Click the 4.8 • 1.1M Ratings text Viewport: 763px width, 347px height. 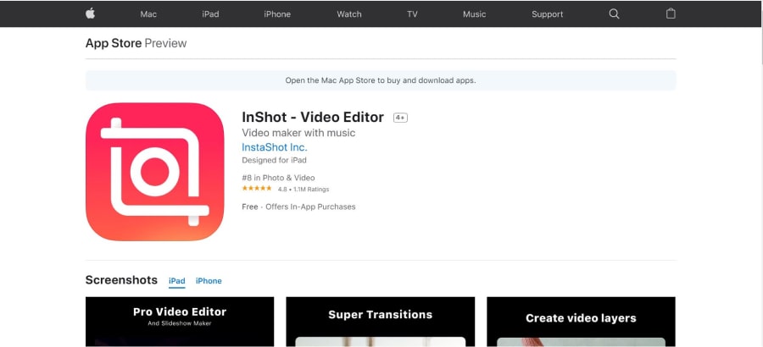[304, 189]
